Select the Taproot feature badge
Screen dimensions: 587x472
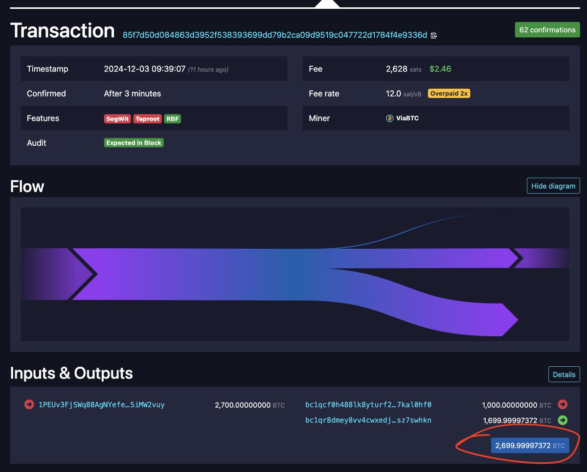tap(147, 118)
